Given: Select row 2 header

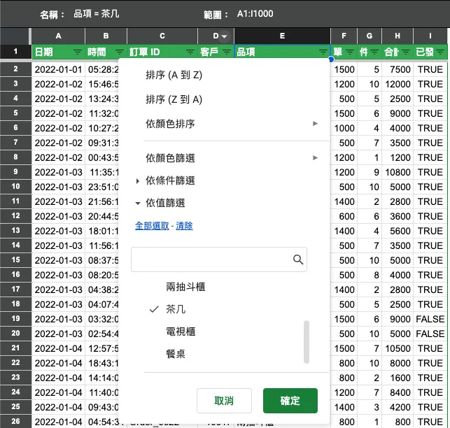Looking at the screenshot, I should point(16,69).
